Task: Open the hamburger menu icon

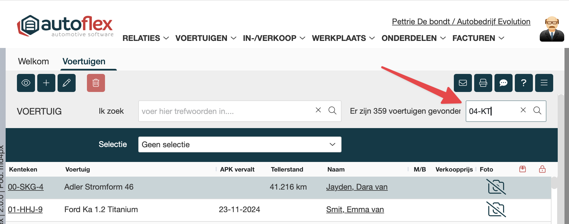Action: pos(544,83)
